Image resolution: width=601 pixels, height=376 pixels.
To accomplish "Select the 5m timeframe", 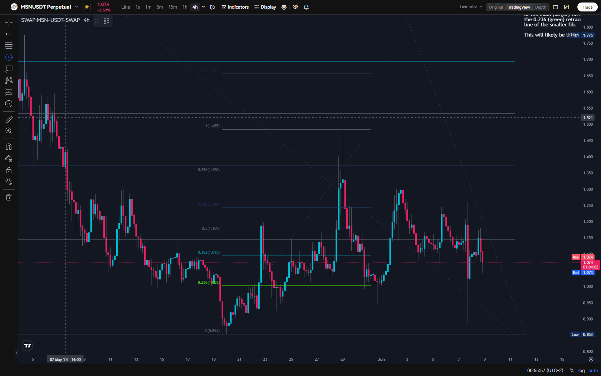I will click(160, 7).
